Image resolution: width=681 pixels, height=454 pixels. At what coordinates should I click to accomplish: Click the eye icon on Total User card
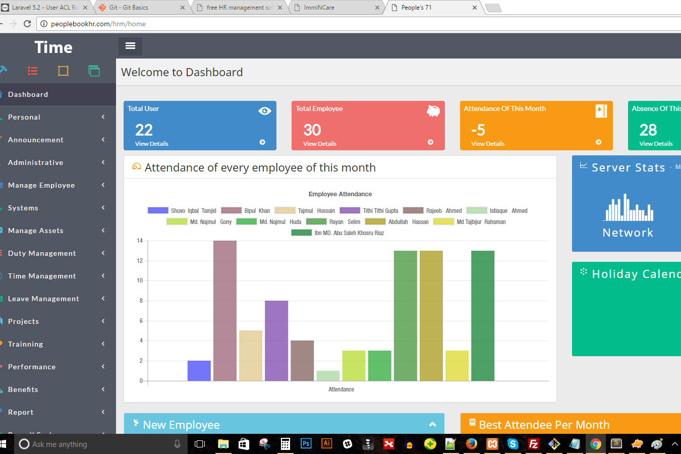264,111
